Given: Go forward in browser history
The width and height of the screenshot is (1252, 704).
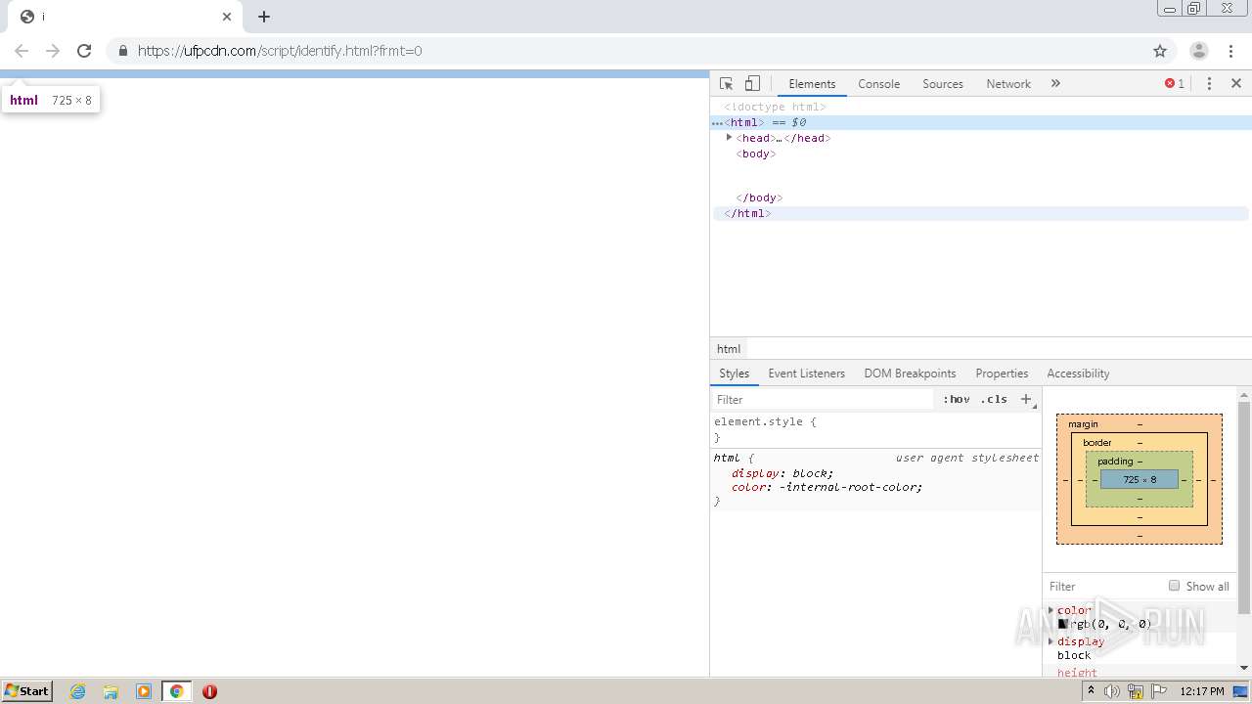Looking at the screenshot, I should pyautogui.click(x=53, y=51).
